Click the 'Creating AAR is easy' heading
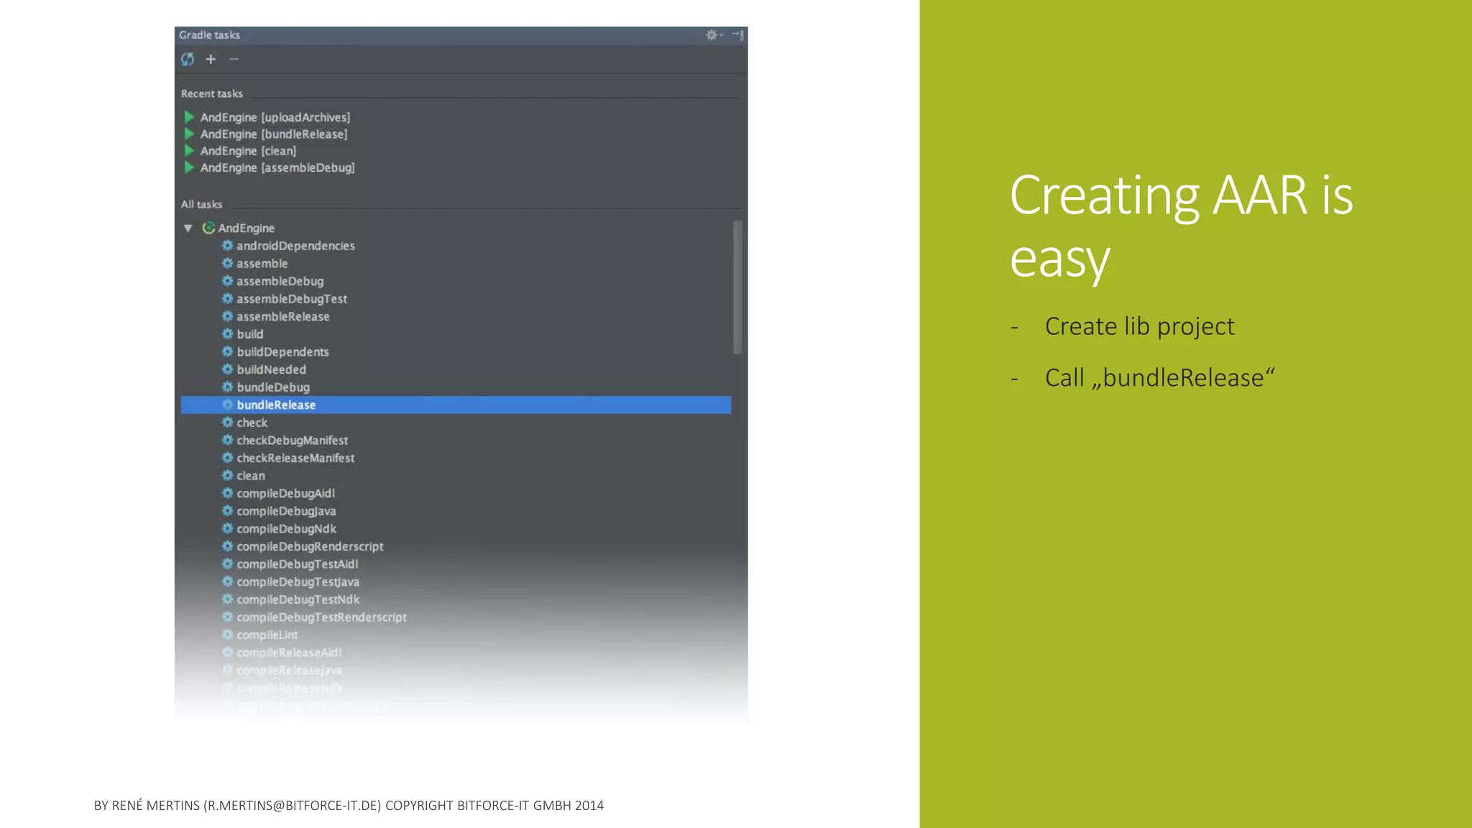1472x828 pixels. (x=1181, y=226)
